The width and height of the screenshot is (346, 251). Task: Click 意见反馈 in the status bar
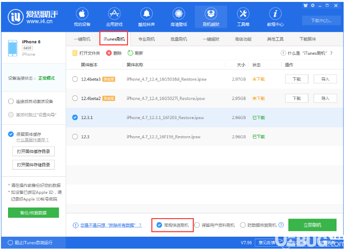click(267, 243)
